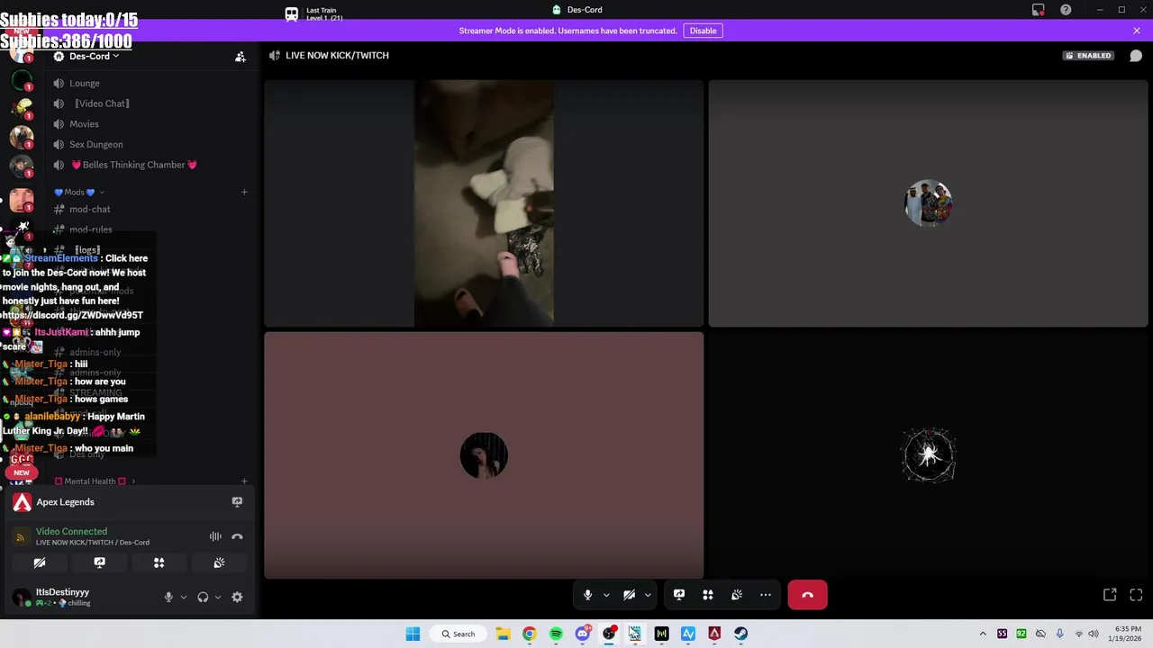Share screen from the voice panel

(99, 562)
